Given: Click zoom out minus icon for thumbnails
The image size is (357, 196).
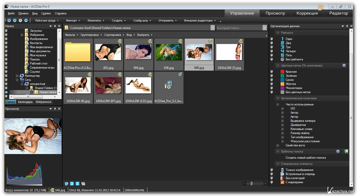Looking at the screenshot, I should point(244,183).
